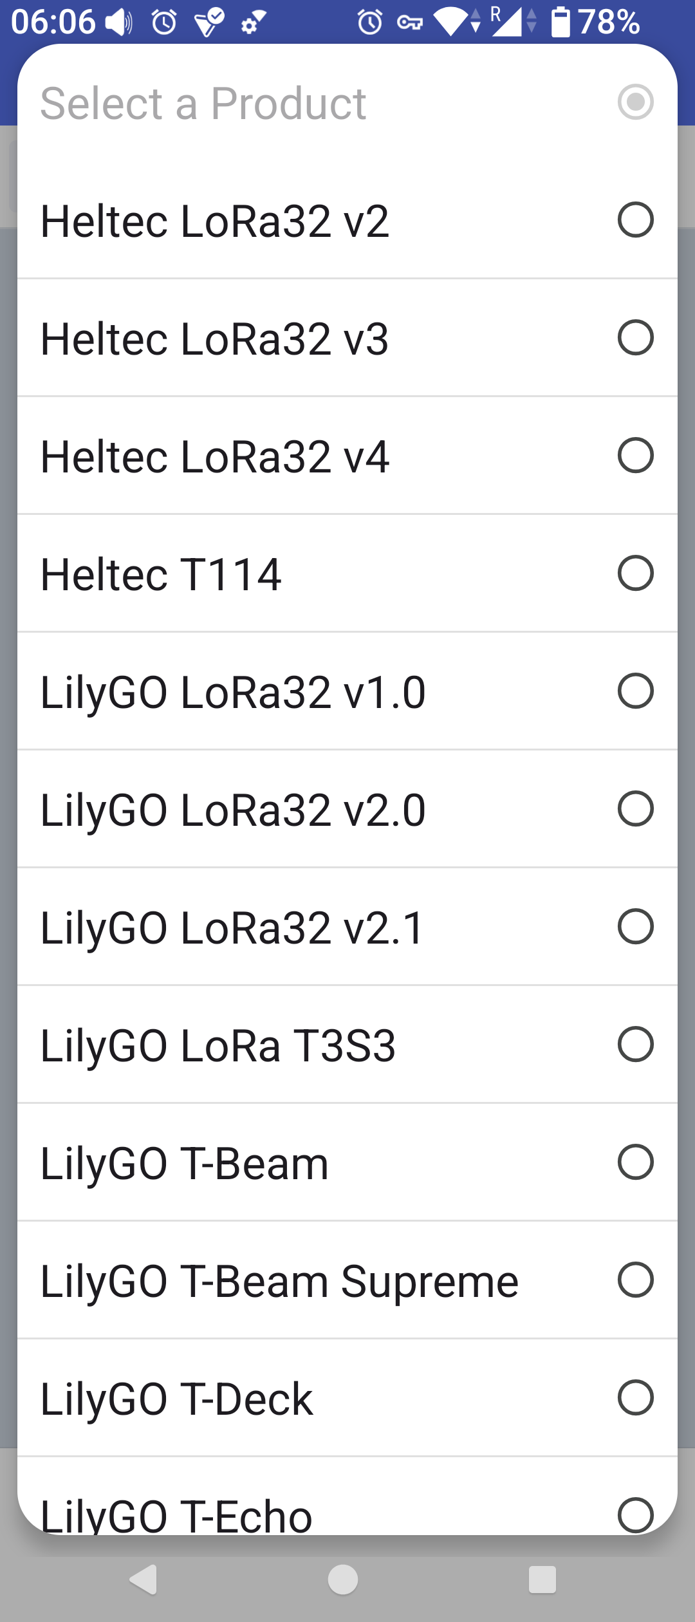Tap the Select a Product header option
The width and height of the screenshot is (695, 1622).
tap(347, 103)
